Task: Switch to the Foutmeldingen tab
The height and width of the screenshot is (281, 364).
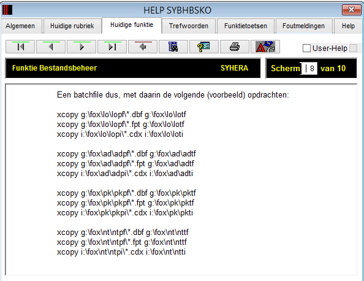Action: point(303,26)
